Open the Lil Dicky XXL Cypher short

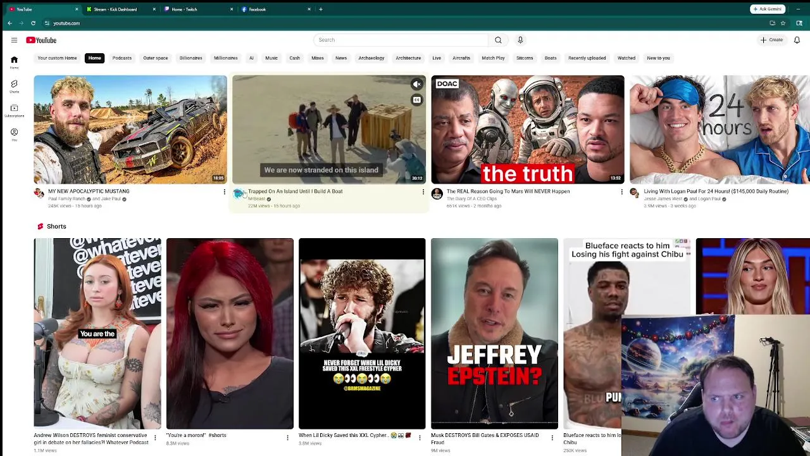pyautogui.click(x=362, y=334)
